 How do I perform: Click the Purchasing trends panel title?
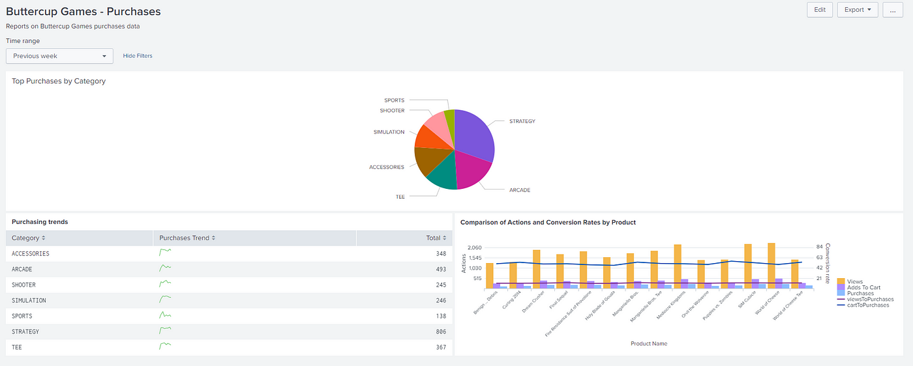tap(40, 222)
